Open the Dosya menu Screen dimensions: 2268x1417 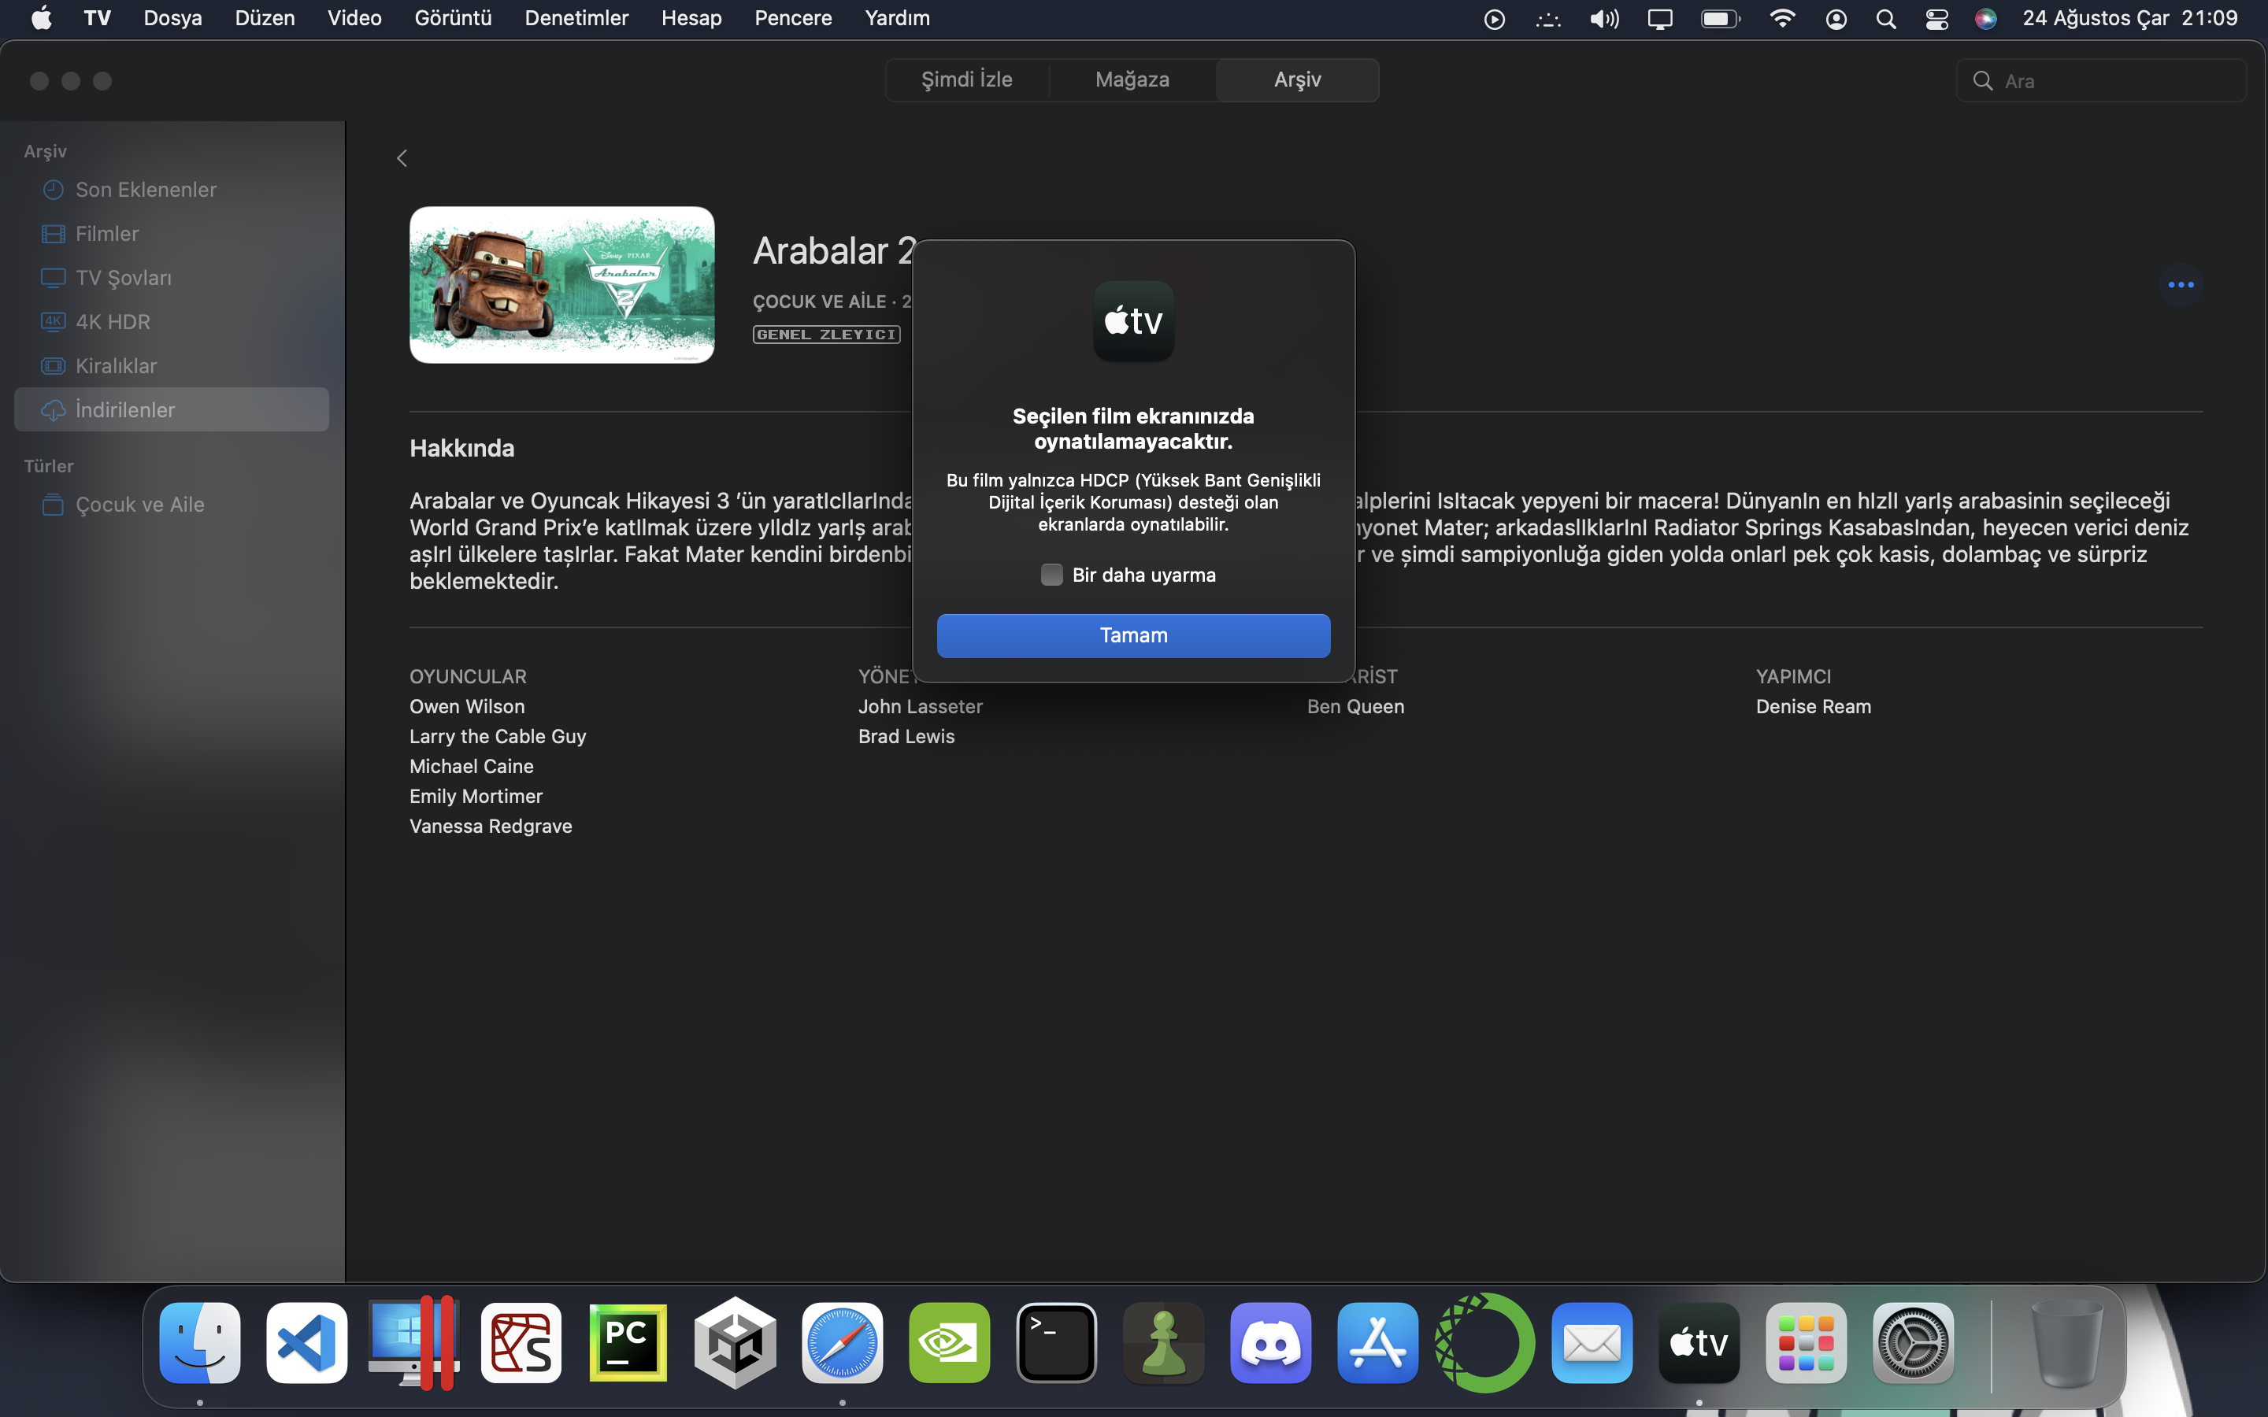[172, 18]
